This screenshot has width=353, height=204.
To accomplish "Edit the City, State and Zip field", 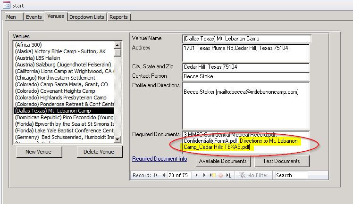I will (246, 67).
